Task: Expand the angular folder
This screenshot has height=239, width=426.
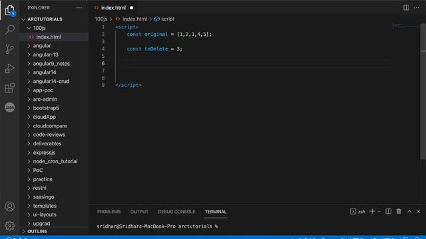Action: 29,46
